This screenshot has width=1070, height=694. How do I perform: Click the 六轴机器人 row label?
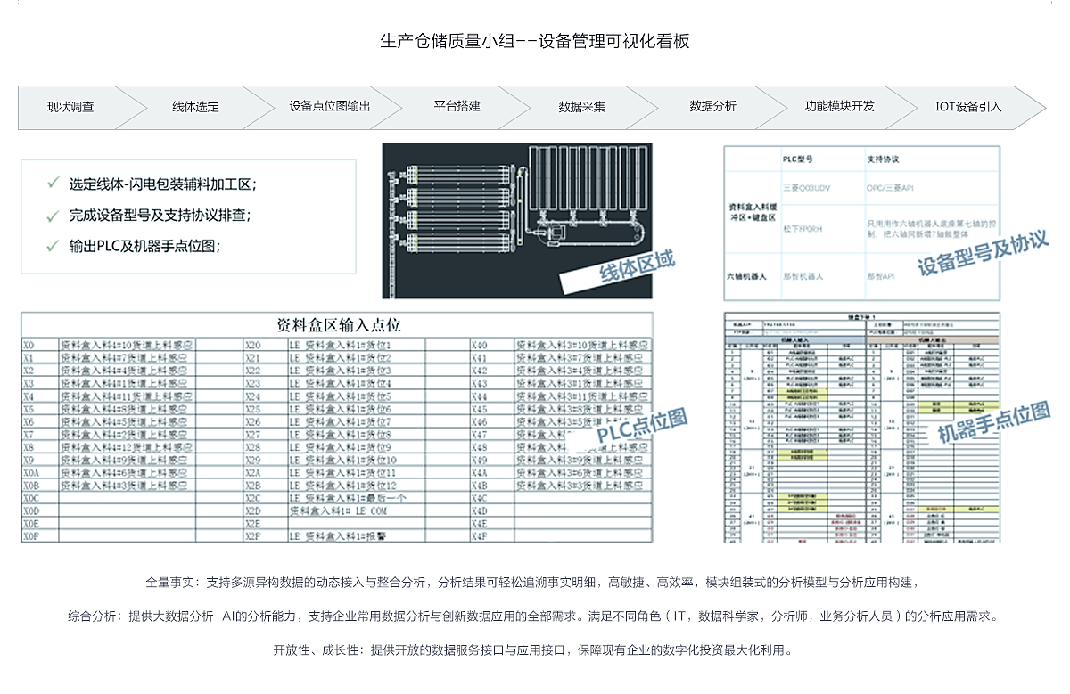(x=748, y=276)
